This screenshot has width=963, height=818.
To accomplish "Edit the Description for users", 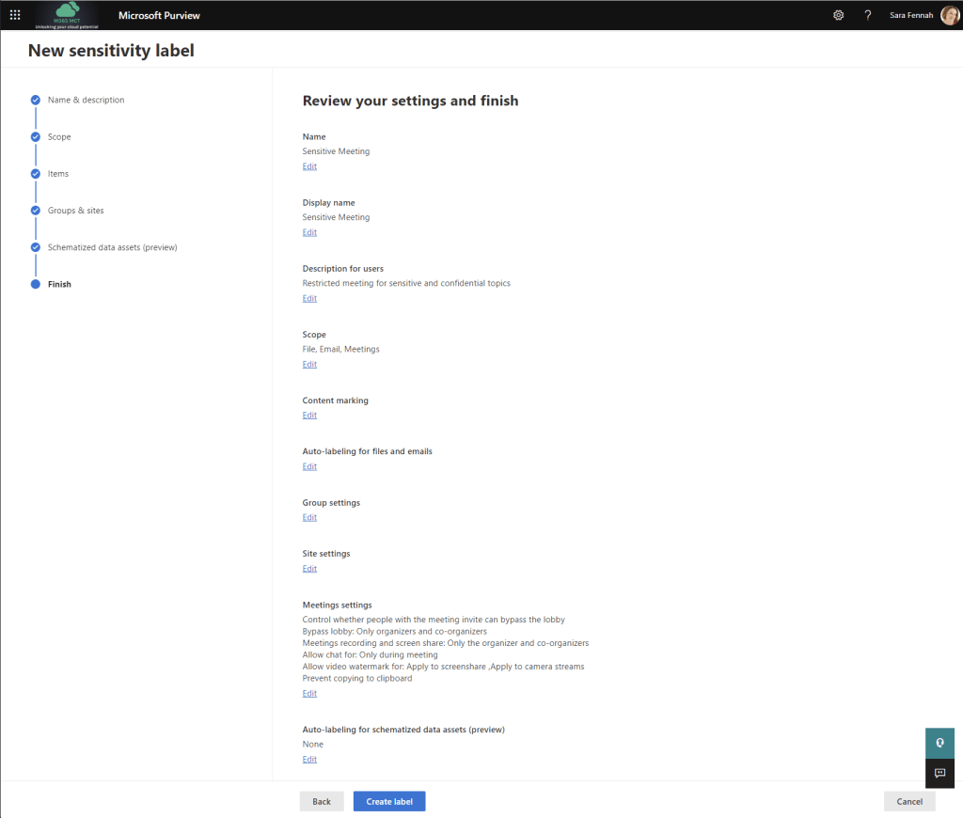I will (309, 299).
